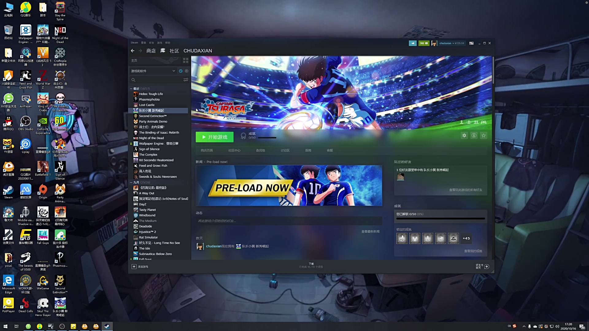Toggle favorite star for Captain Tsubasa
The height and width of the screenshot is (331, 589).
point(484,135)
